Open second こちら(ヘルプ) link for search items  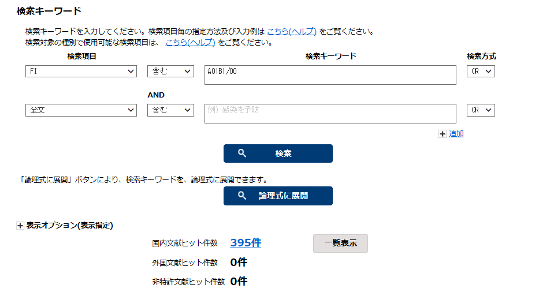(190, 42)
